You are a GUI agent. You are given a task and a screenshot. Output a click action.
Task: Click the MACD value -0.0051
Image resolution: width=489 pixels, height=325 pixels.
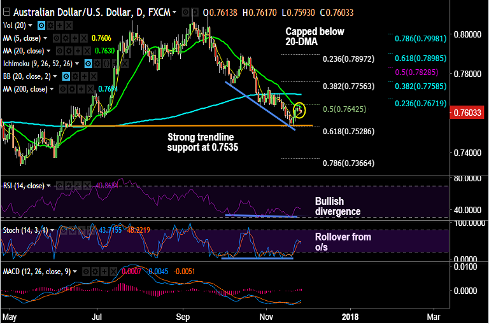point(184,272)
